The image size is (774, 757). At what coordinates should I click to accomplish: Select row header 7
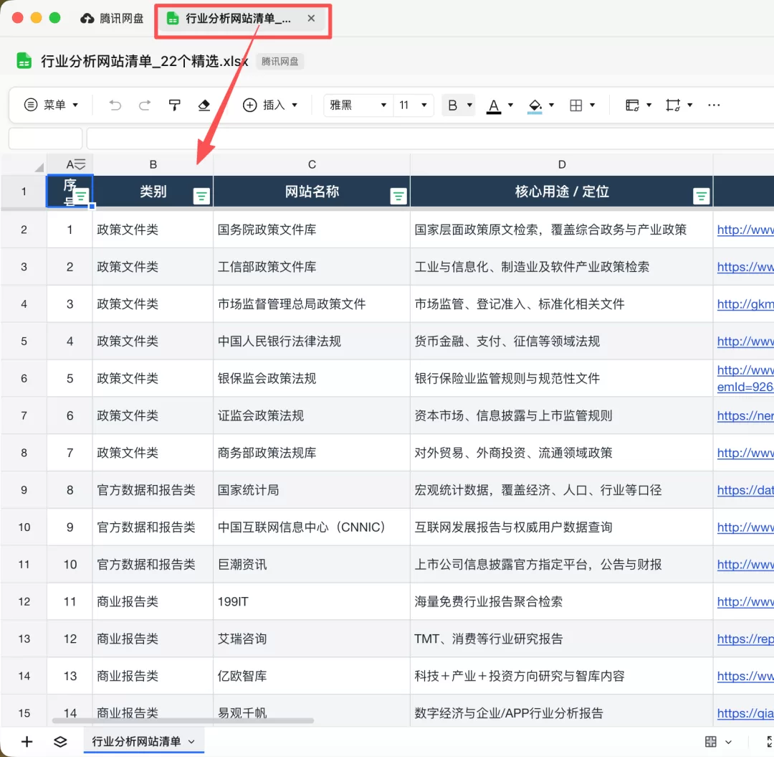tap(24, 415)
